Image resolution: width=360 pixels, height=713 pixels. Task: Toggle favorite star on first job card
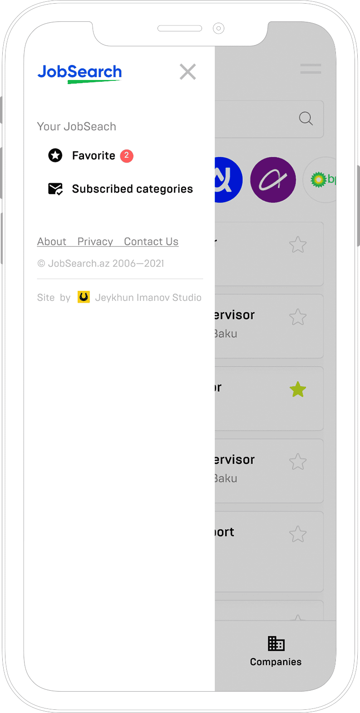[298, 245]
